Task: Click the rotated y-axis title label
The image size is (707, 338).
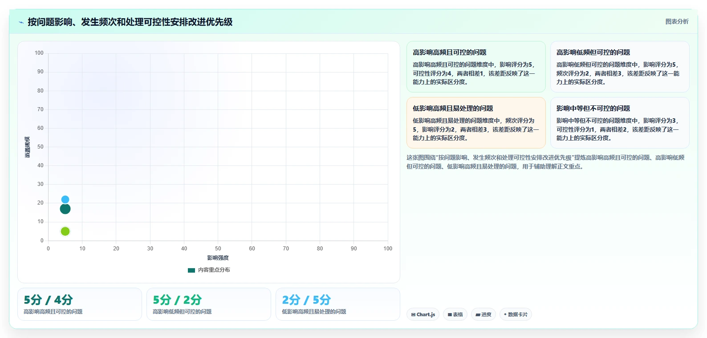Action: click(x=27, y=147)
